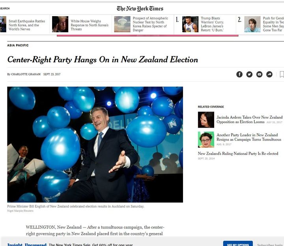Screen dimensions: 284x246
Task: Click author name Charlotte Graham
Action: tap(26, 74)
